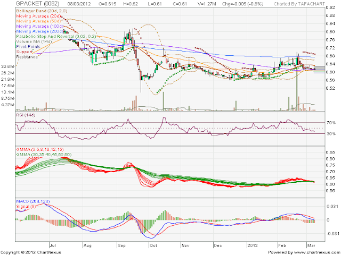This screenshot has height=255, width=341.
Task: Click the MACD (26d,12d) label
Action: 33,201
